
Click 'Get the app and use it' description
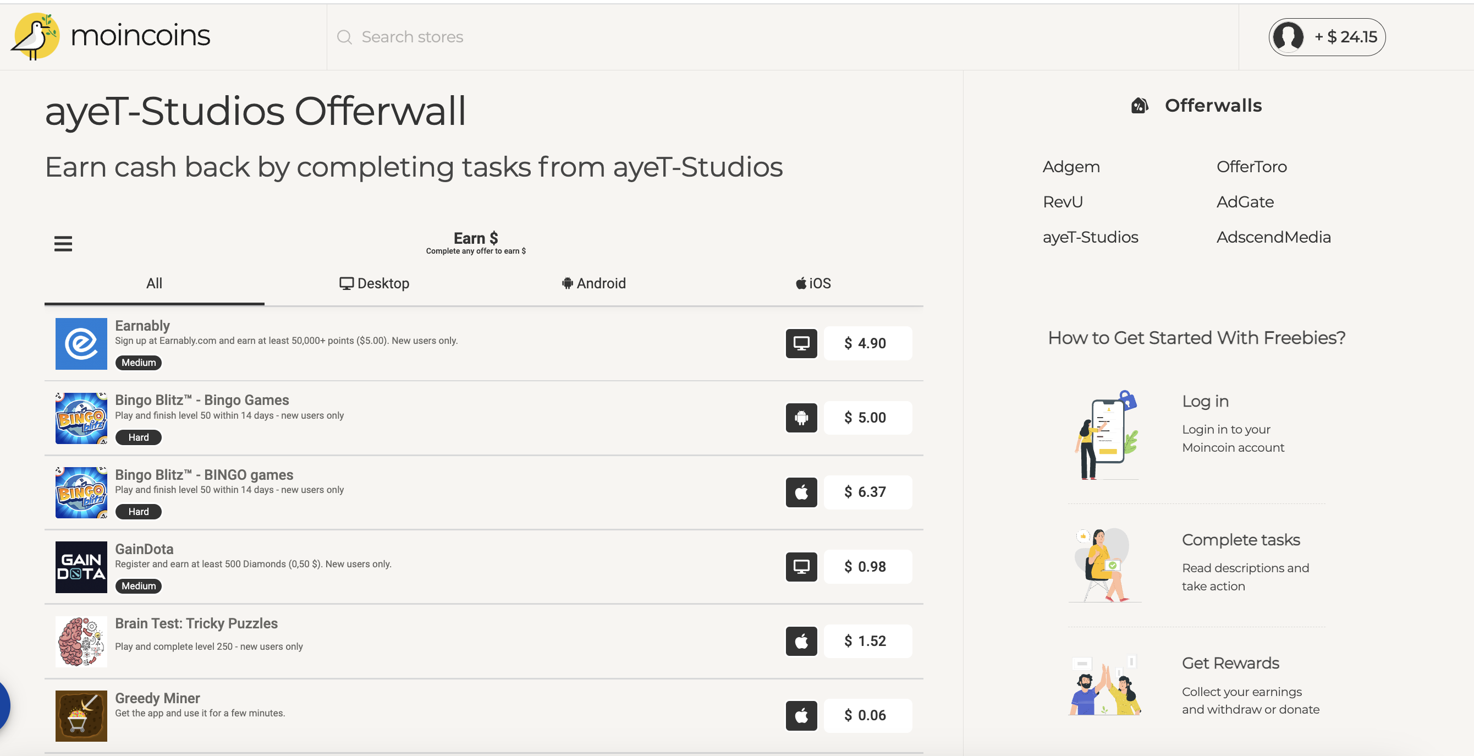[200, 713]
